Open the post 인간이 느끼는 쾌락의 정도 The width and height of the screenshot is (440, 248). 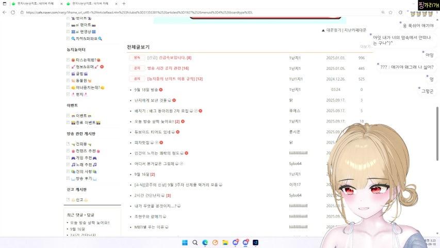coord(157,153)
